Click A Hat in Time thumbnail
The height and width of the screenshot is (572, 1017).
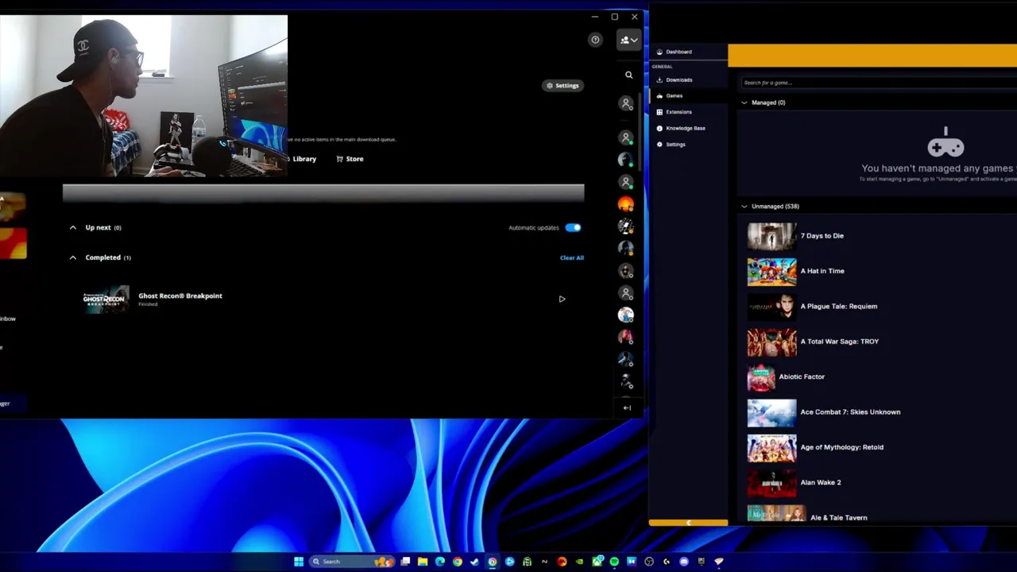click(771, 271)
